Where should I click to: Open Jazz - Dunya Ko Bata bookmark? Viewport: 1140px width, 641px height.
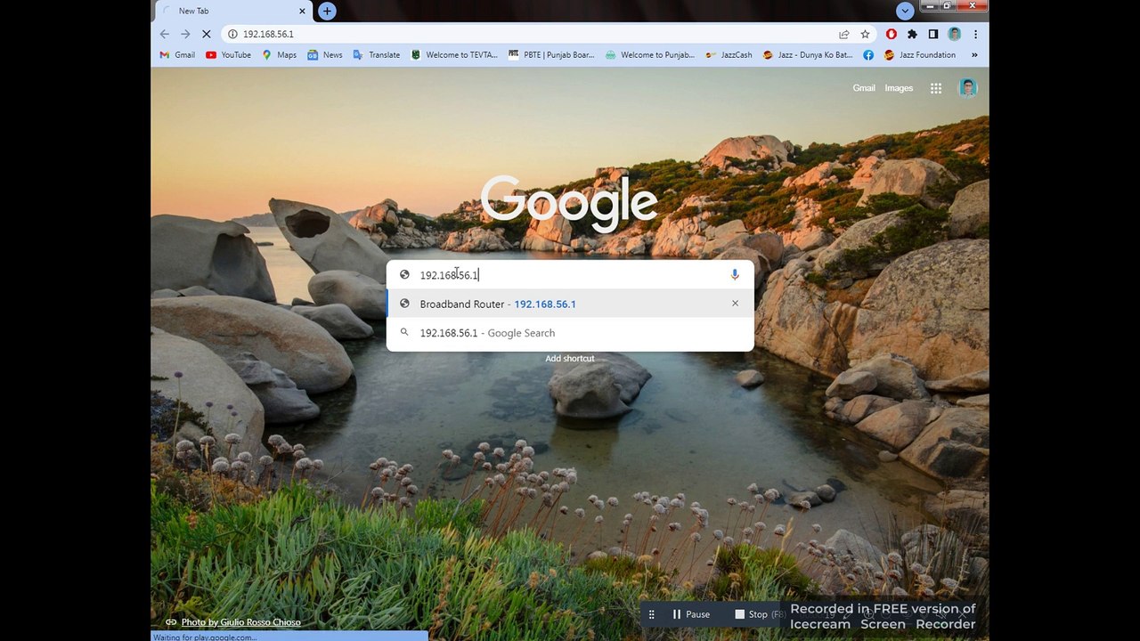pyautogui.click(x=809, y=54)
